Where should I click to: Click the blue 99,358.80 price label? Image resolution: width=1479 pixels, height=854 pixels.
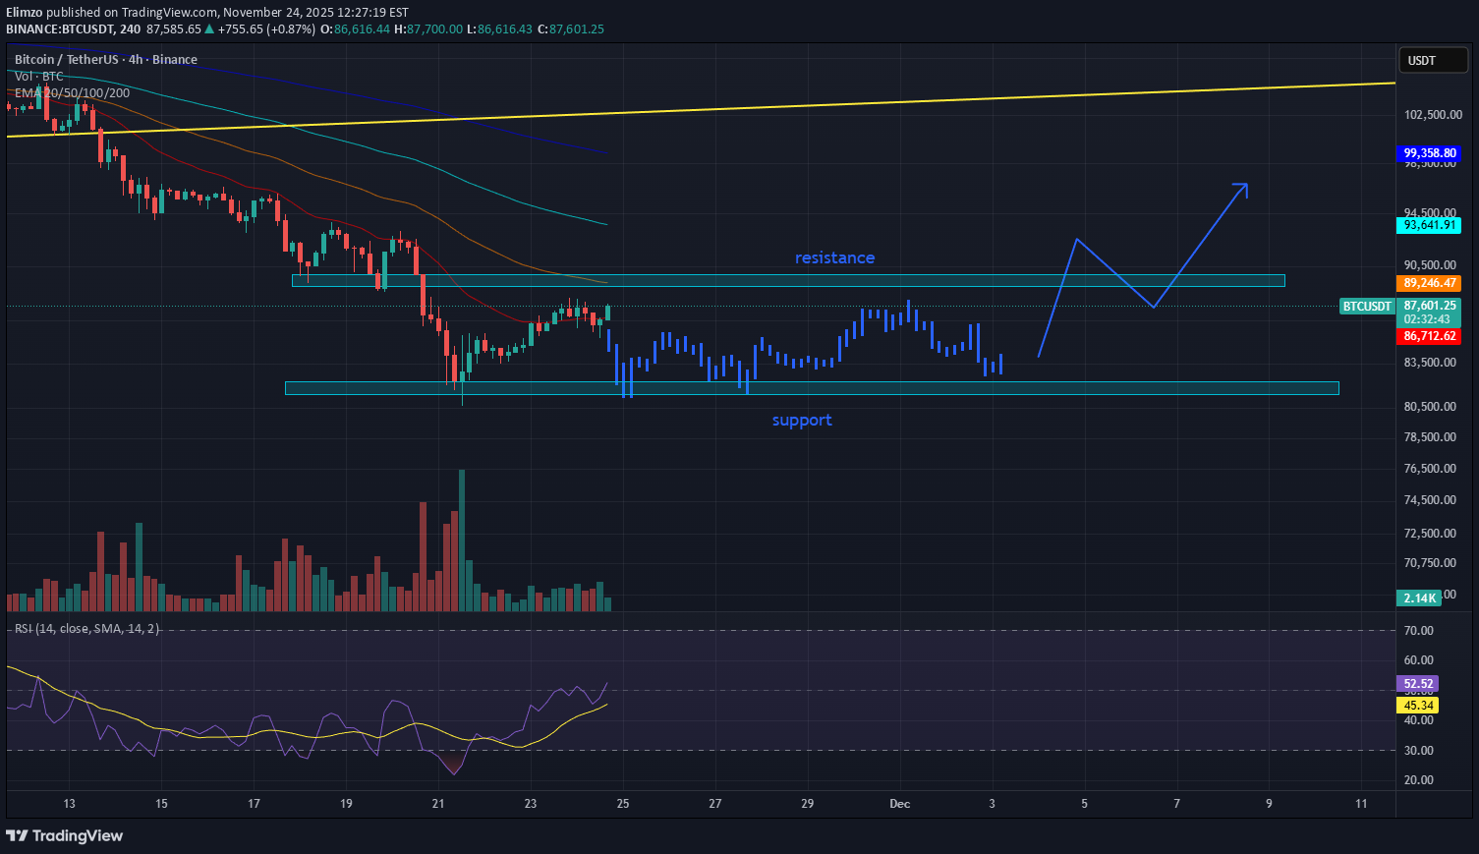pos(1429,153)
